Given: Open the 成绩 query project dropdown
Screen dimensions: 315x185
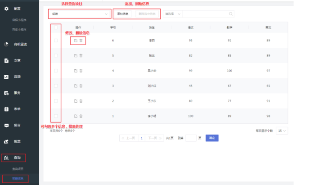Looking at the screenshot, I should pyautogui.click(x=79, y=14).
